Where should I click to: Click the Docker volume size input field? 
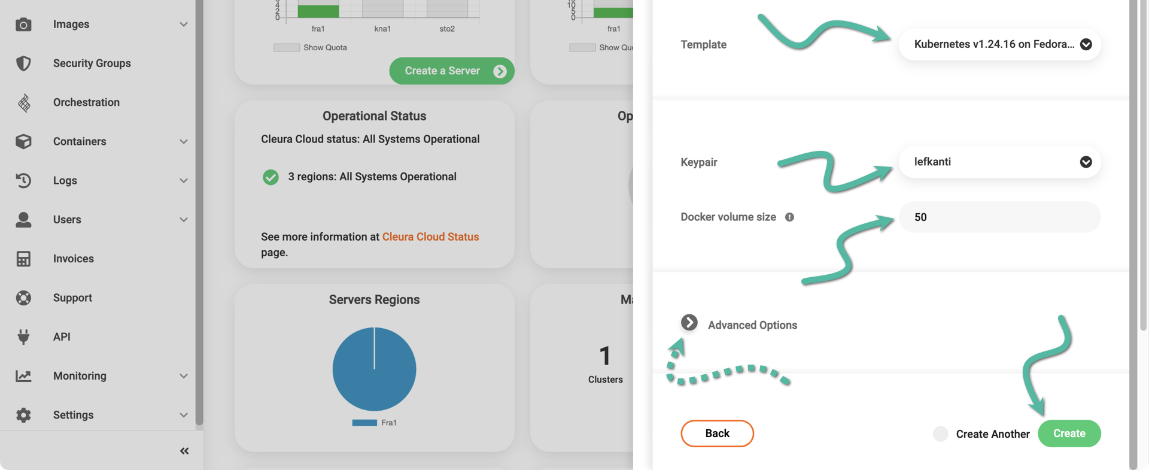(999, 217)
